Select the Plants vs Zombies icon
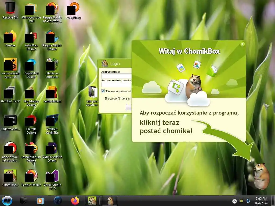This screenshot has height=206, width=275. pyautogui.click(x=52, y=68)
